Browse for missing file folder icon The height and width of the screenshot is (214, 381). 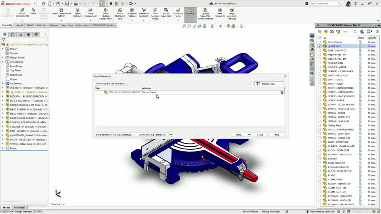tap(282, 92)
